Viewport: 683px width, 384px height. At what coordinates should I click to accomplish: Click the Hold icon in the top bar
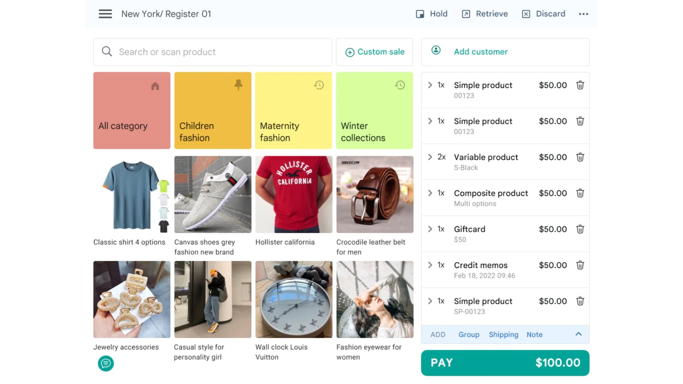(420, 14)
